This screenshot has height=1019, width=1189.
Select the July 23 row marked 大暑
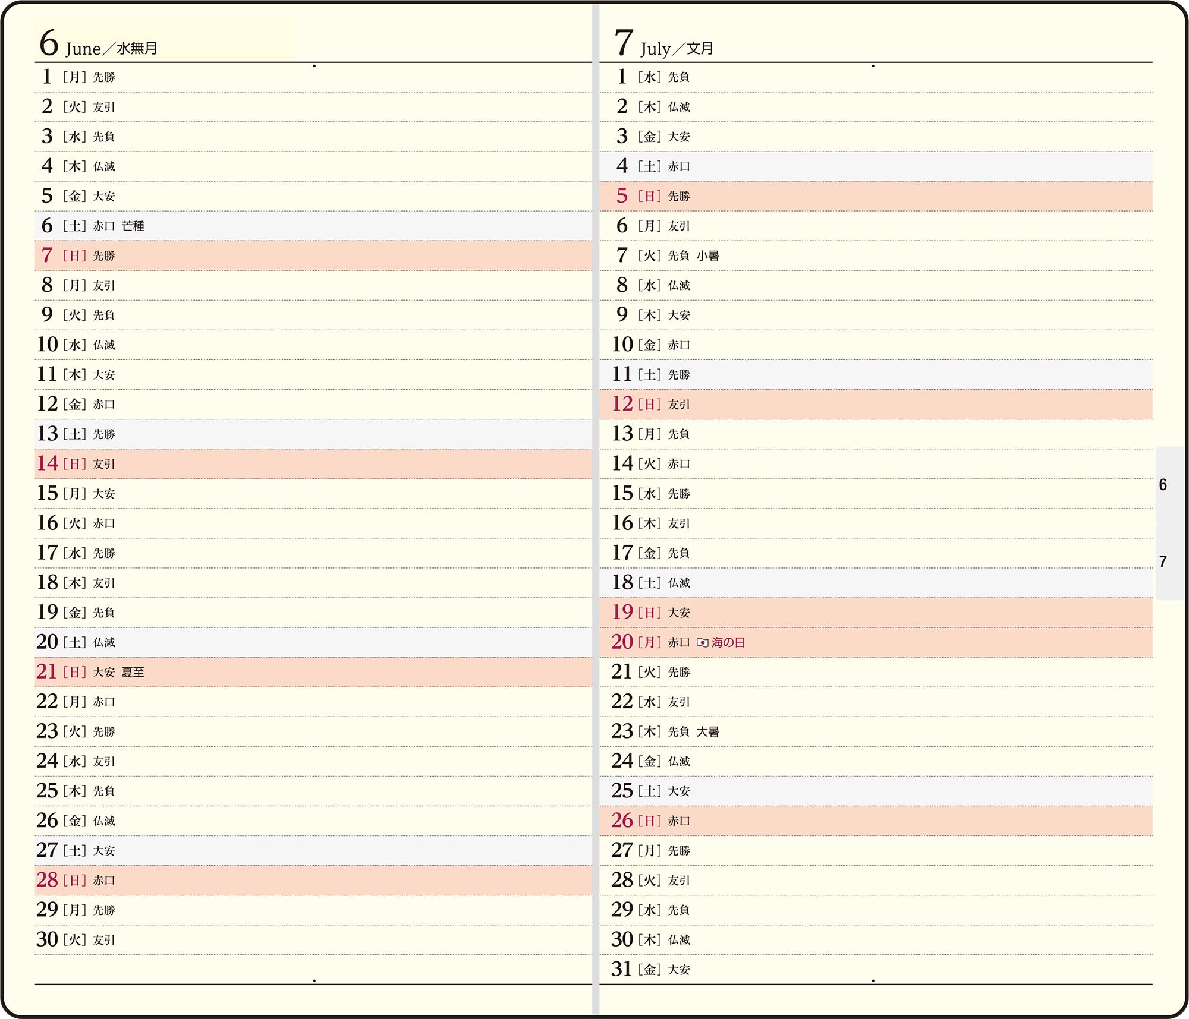point(876,732)
